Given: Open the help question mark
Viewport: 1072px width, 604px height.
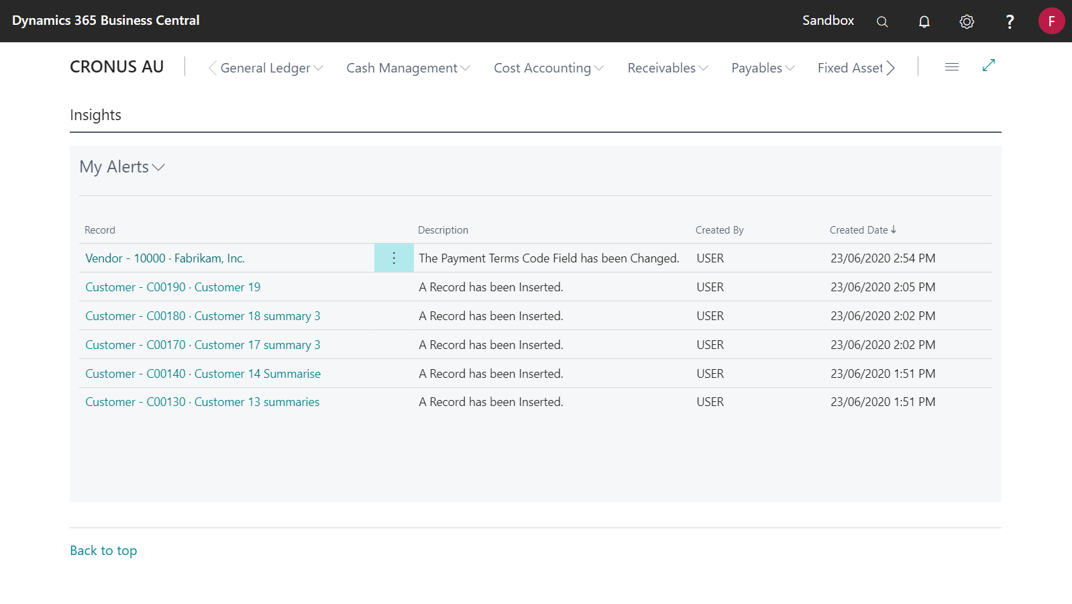Looking at the screenshot, I should tap(1010, 21).
